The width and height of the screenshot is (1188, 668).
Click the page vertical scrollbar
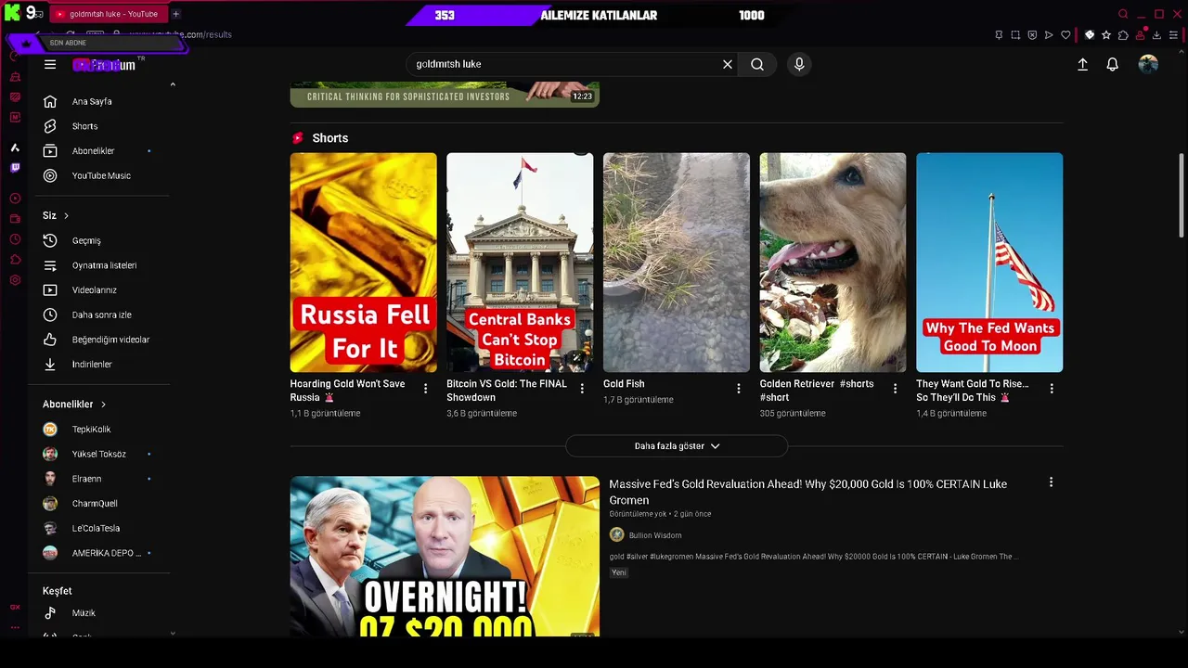pyautogui.click(x=1182, y=197)
